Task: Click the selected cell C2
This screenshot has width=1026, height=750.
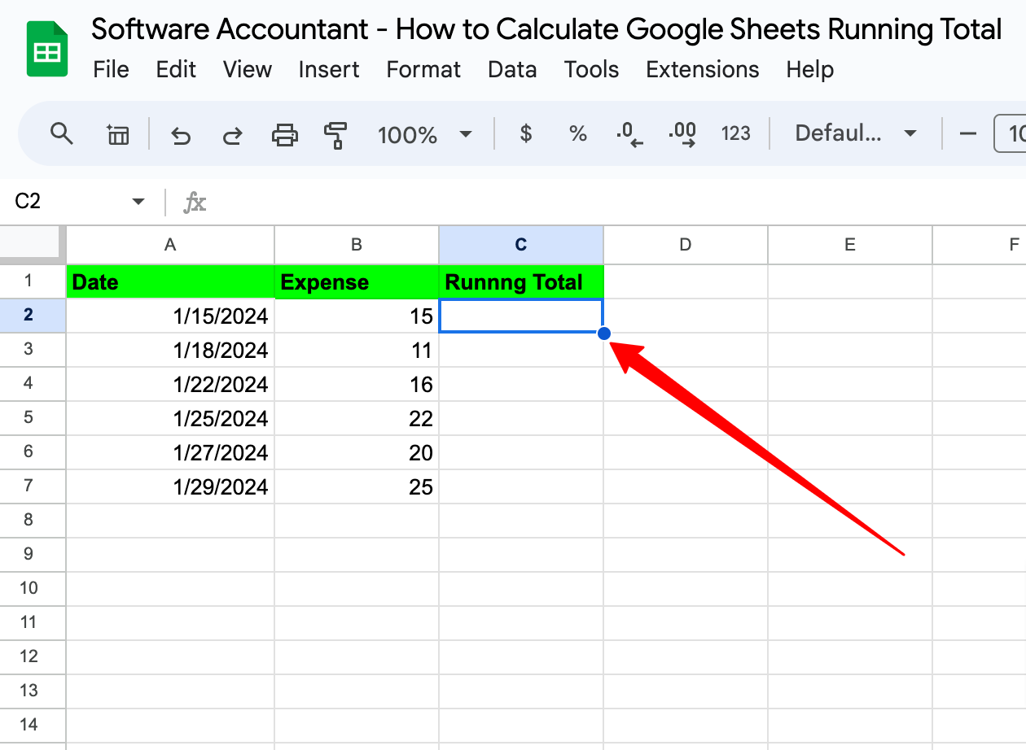Action: click(521, 316)
